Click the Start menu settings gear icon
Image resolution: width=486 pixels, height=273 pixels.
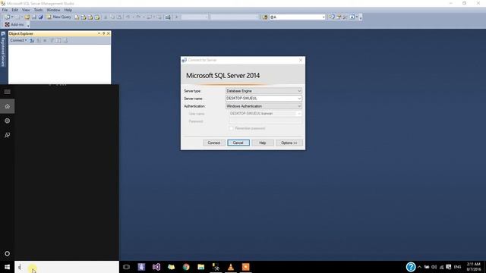pos(7,121)
